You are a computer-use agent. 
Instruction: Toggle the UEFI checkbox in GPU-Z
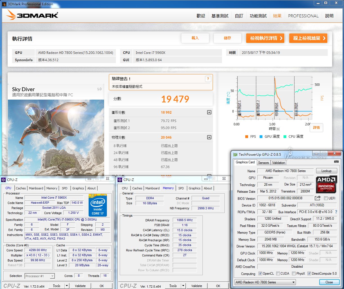[x=326, y=198]
